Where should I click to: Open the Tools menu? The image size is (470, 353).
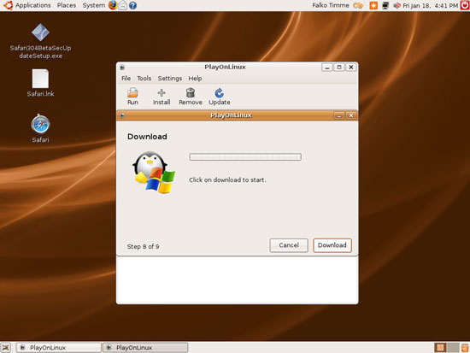pos(144,79)
